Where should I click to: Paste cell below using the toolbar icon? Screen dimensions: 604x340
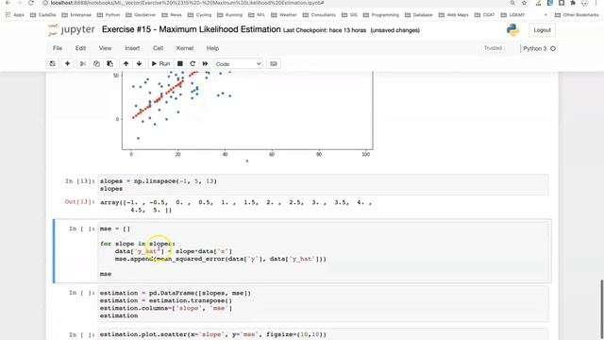(109, 63)
